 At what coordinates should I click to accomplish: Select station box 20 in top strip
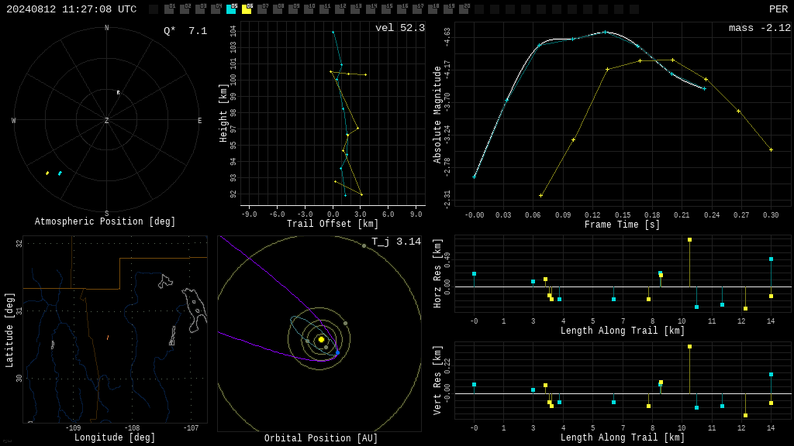pos(464,9)
